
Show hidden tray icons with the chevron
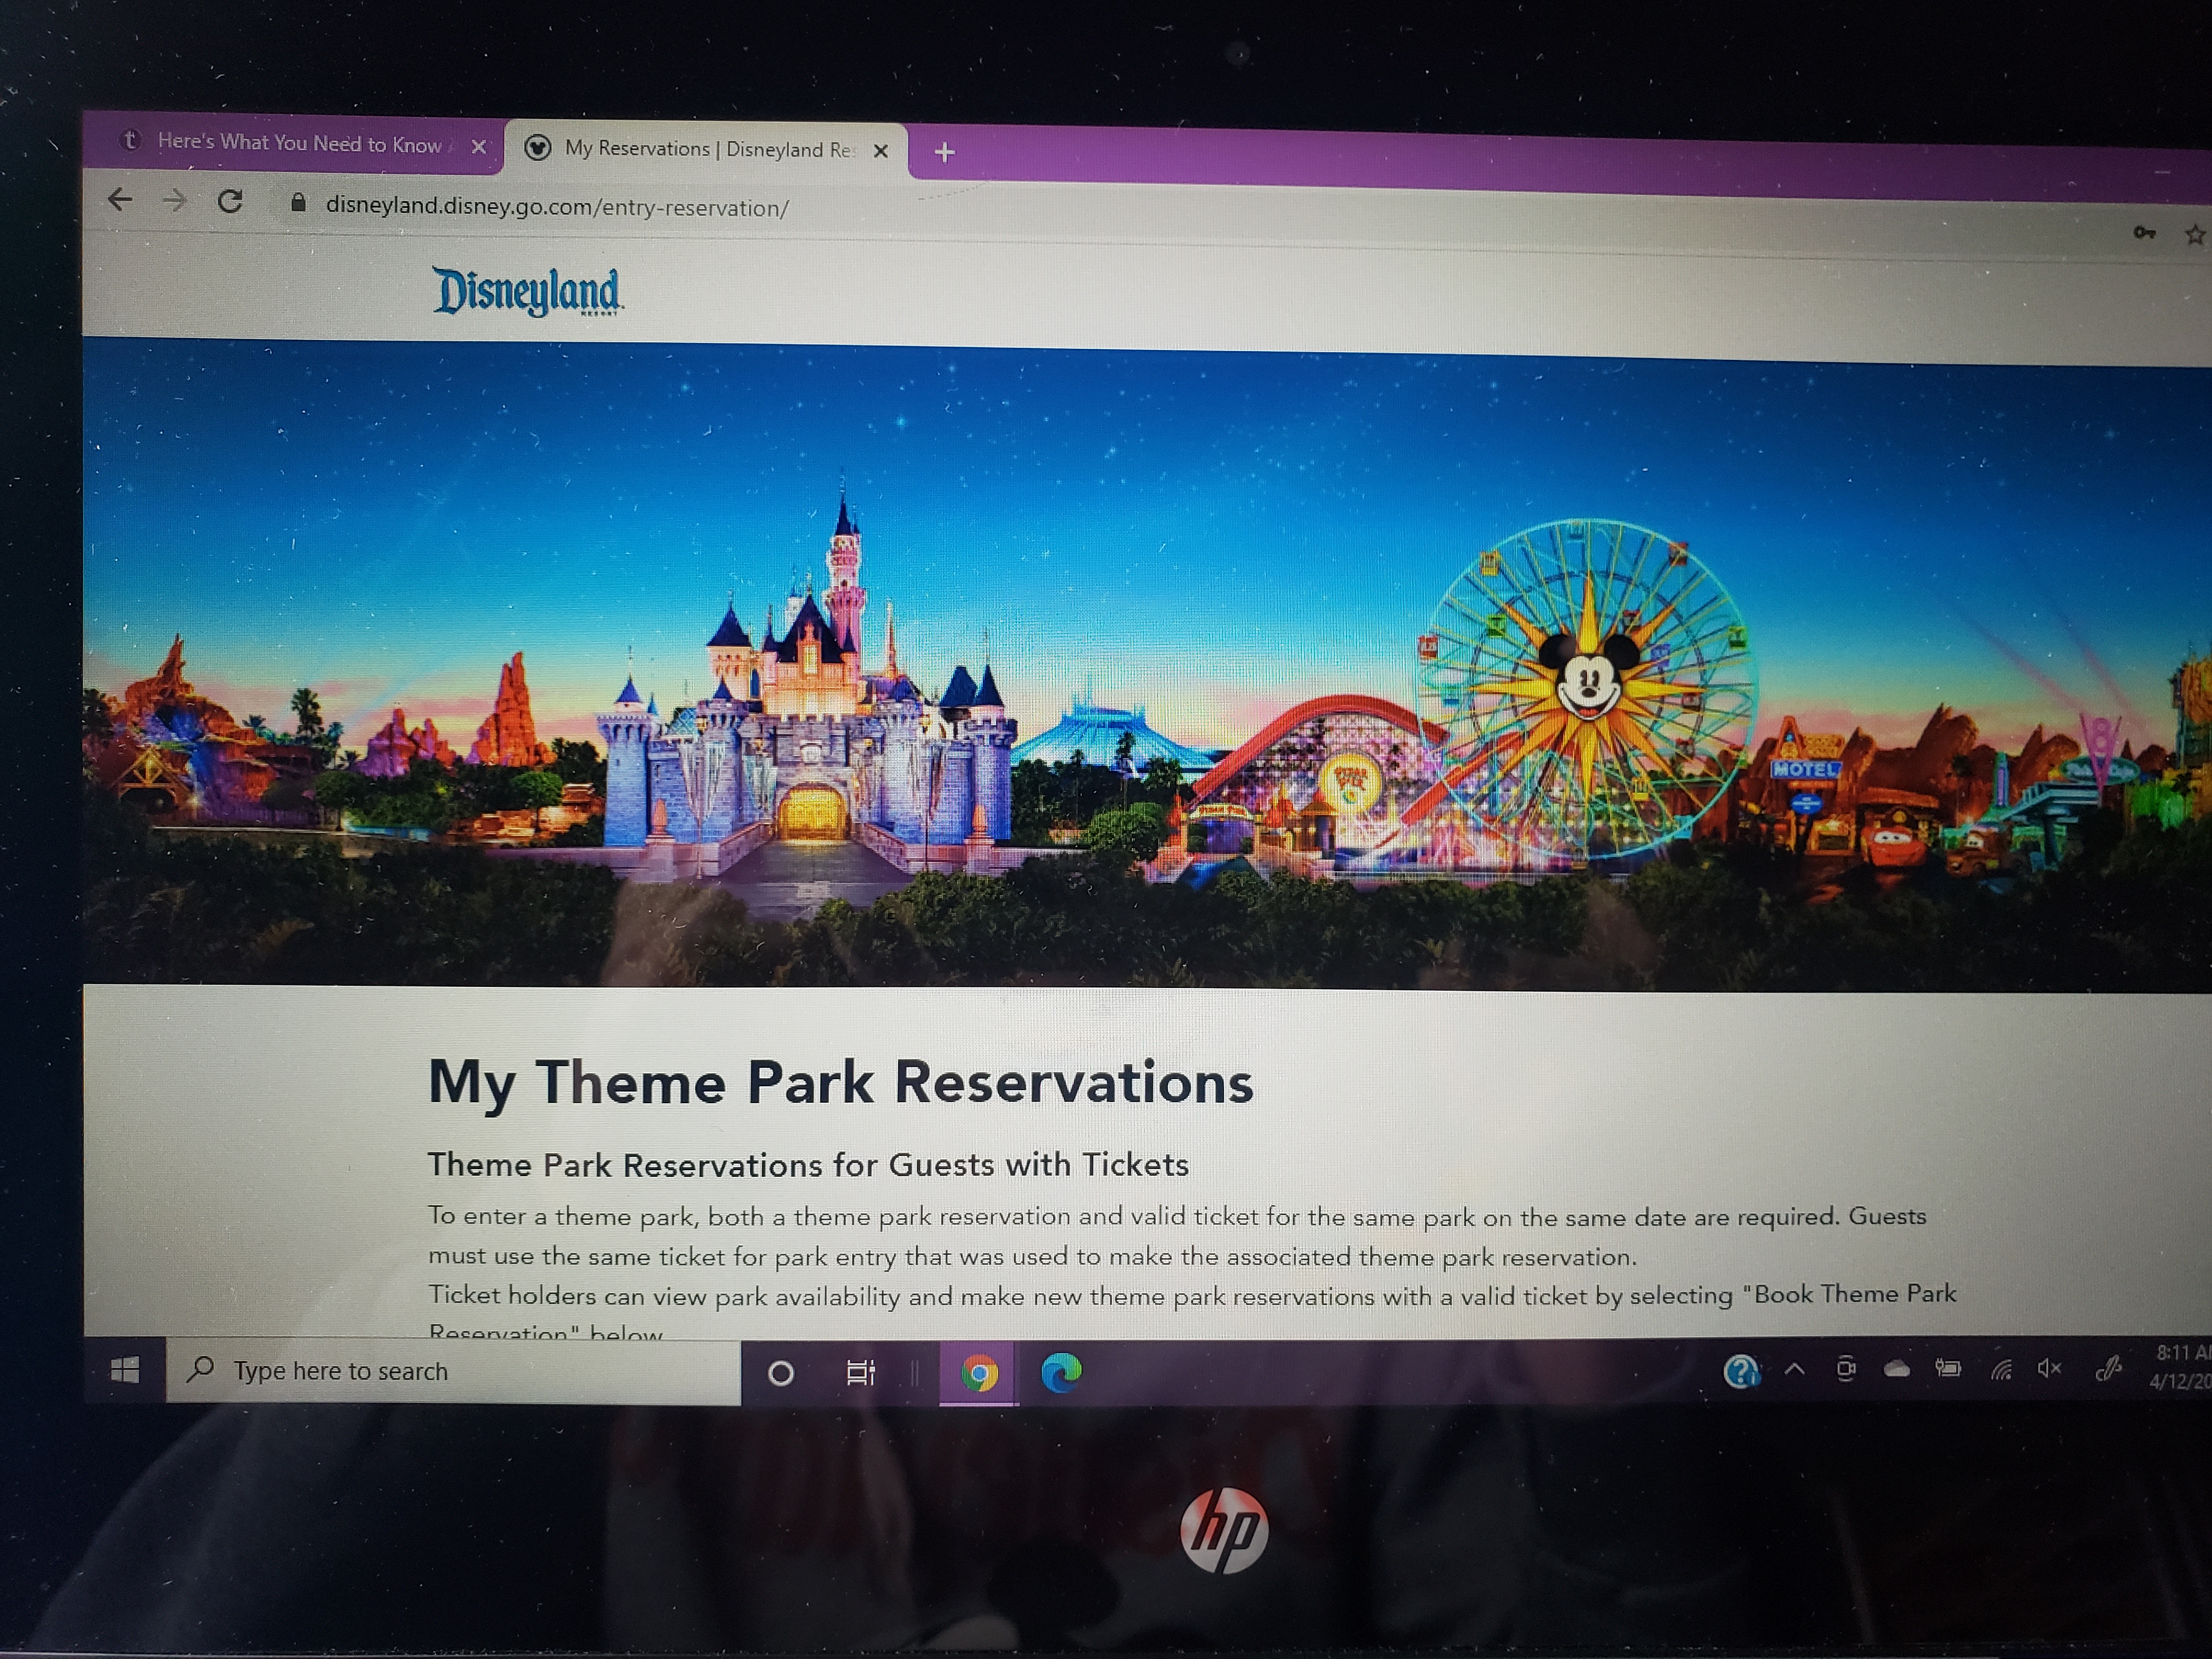click(x=1795, y=1369)
